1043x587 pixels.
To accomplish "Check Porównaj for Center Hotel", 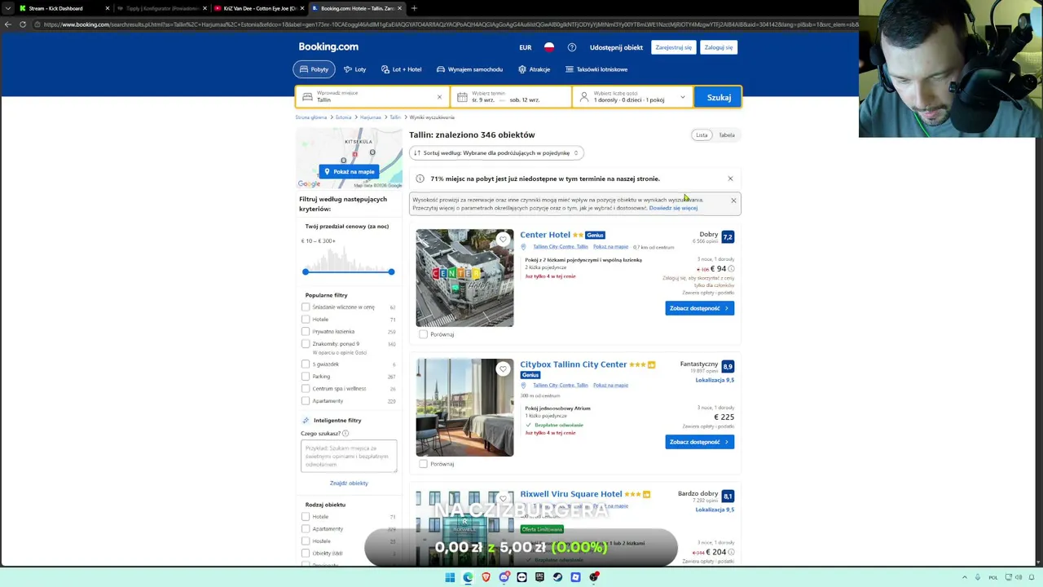I will 423,334.
